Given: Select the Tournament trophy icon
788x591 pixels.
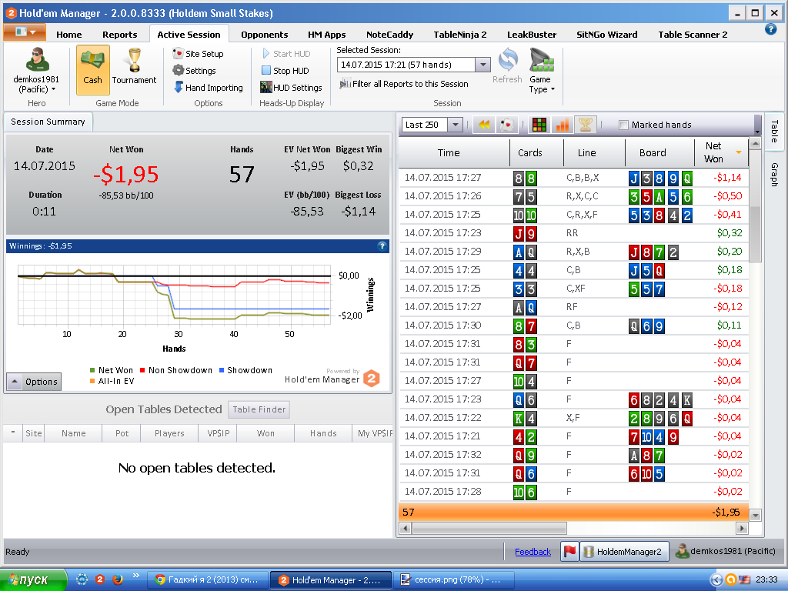Looking at the screenshot, I should [x=134, y=66].
